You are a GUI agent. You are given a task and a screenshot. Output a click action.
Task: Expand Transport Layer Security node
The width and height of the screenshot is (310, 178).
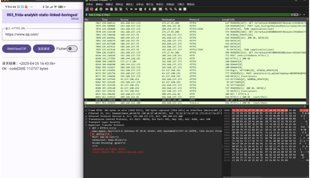86,122
